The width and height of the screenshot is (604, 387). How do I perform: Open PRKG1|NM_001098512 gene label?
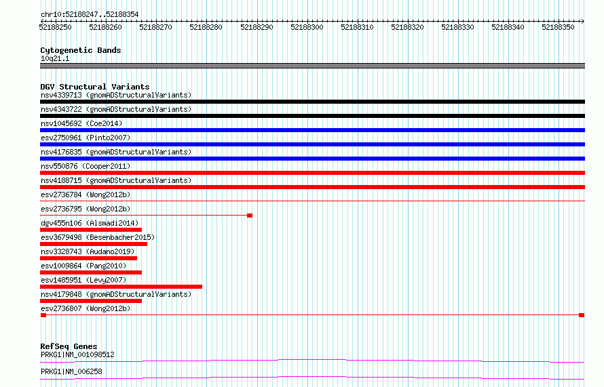77,354
